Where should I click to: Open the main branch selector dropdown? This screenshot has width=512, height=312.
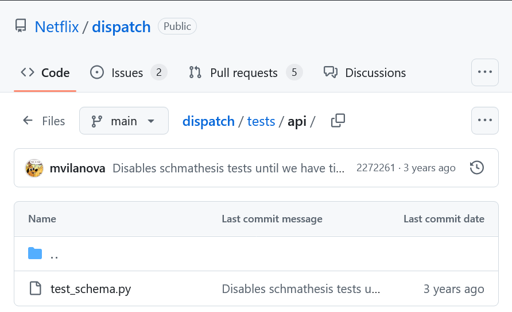124,121
